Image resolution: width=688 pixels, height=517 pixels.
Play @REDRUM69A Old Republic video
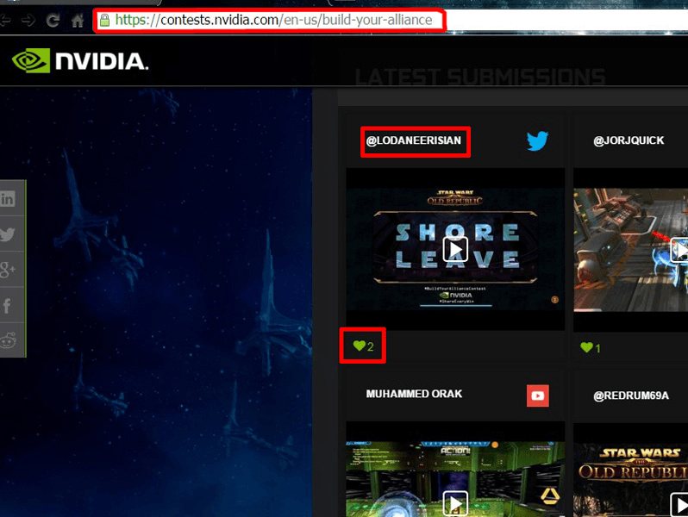point(679,504)
